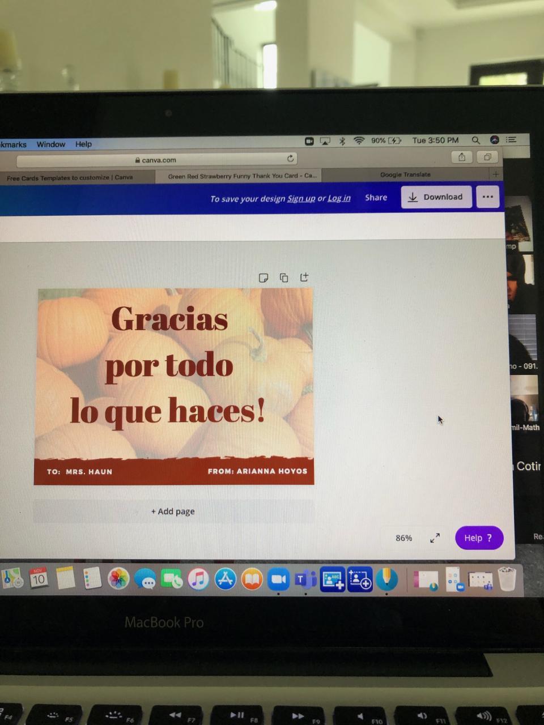Screen dimensions: 544x725
Task: Select 'FROM: ARIANNA HOYOS' text
Action: click(x=257, y=471)
